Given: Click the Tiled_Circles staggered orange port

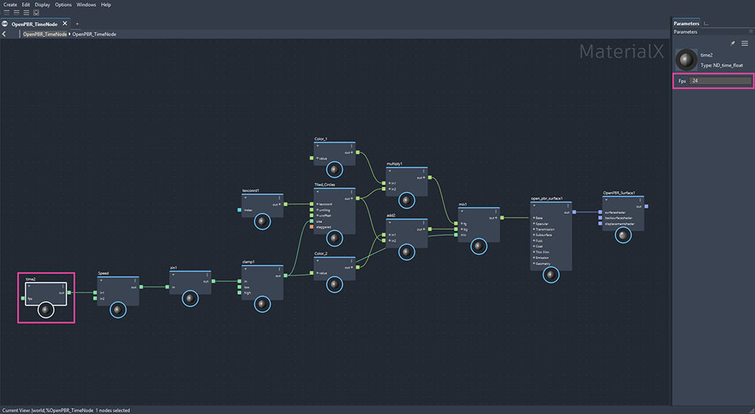Looking at the screenshot, I should [x=312, y=227].
